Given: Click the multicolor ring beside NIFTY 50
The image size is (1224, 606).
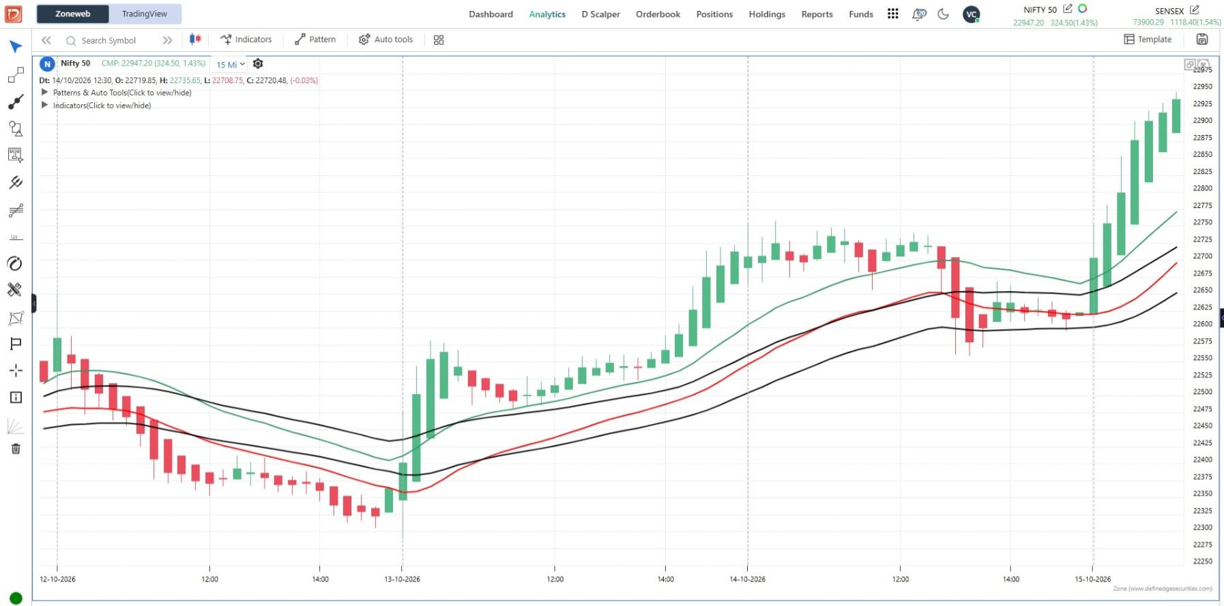Looking at the screenshot, I should [1082, 9].
